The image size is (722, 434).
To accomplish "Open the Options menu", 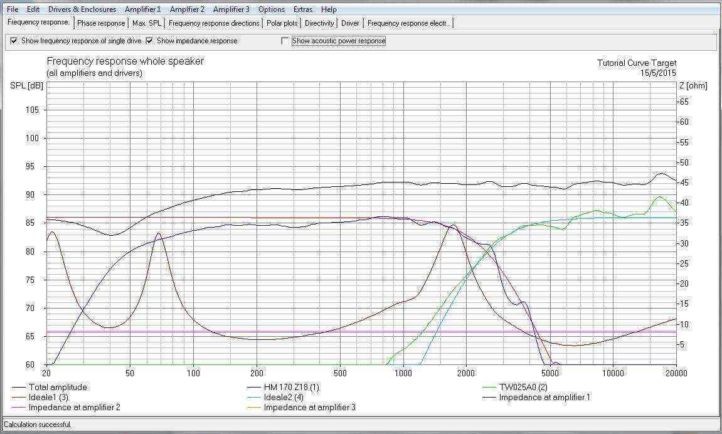I will point(272,9).
